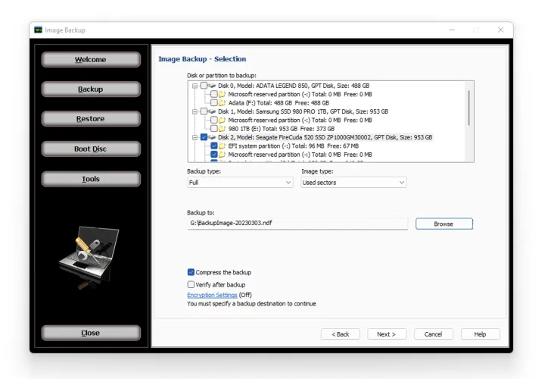The image size is (554, 379).
Task: Click the Adata (F:) partition folder icon
Action: [x=223, y=102]
